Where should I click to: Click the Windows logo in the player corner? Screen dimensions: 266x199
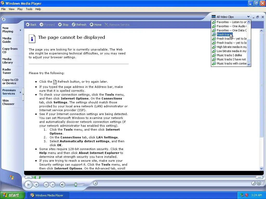tap(11, 177)
